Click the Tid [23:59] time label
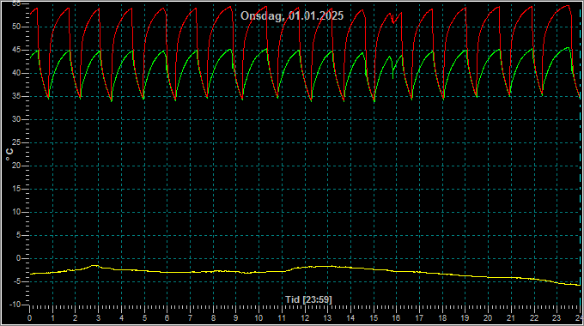This screenshot has width=584, height=326. (x=308, y=299)
